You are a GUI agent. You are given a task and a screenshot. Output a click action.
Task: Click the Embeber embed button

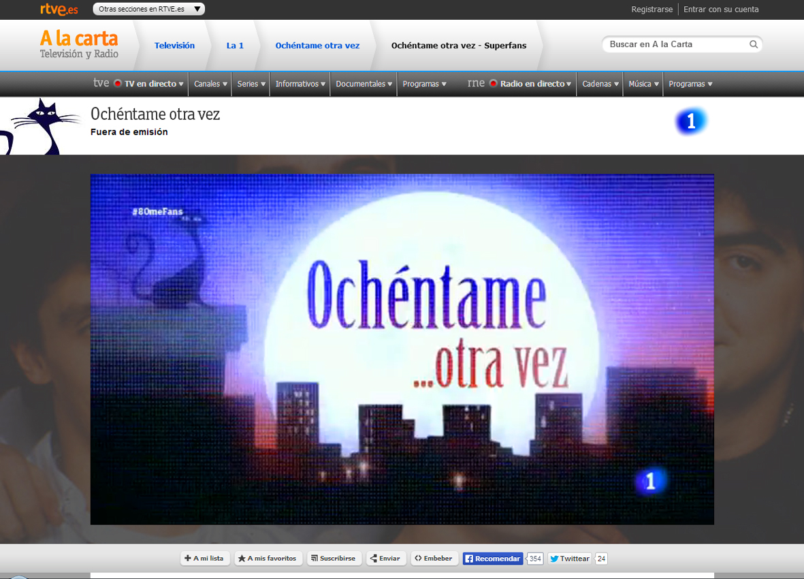pyautogui.click(x=434, y=559)
